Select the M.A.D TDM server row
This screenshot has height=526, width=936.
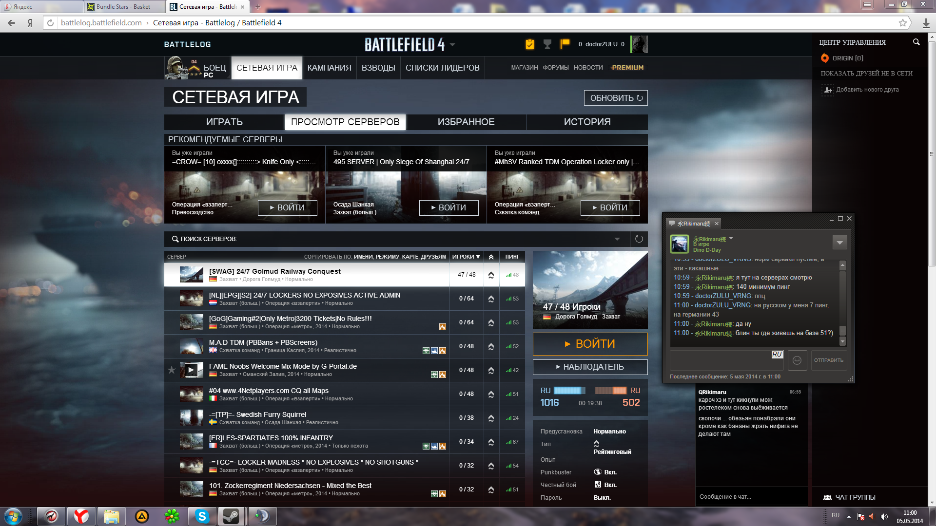pyautogui.click(x=345, y=346)
